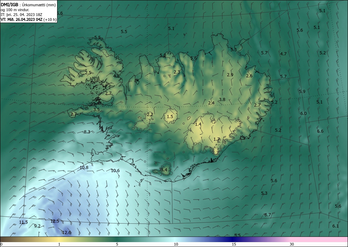348x247 pixels.
Task: Click the 12.5 value on the map
Action: [55, 221]
